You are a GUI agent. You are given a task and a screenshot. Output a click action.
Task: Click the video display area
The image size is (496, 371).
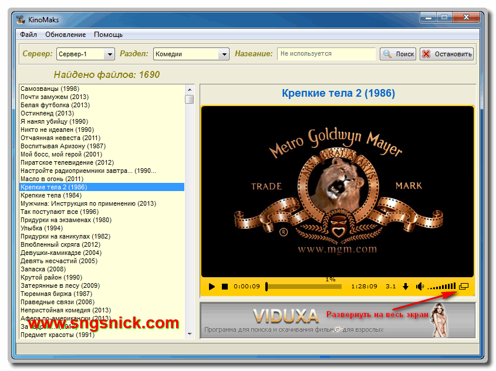tap(338, 192)
